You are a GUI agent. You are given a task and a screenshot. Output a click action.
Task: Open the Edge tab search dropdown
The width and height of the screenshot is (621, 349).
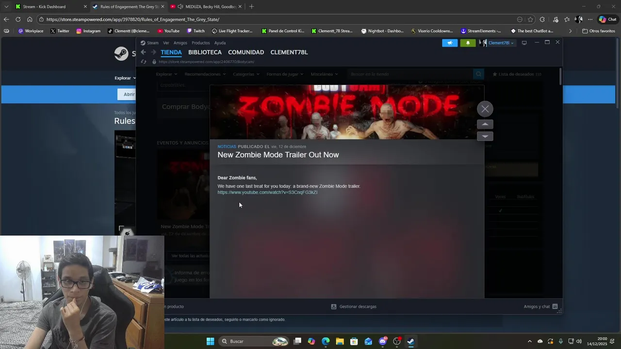click(x=6, y=7)
